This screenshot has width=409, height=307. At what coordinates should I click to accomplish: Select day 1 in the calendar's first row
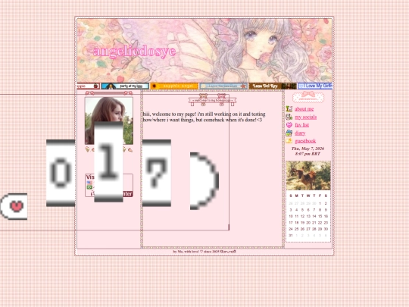pos(320,203)
